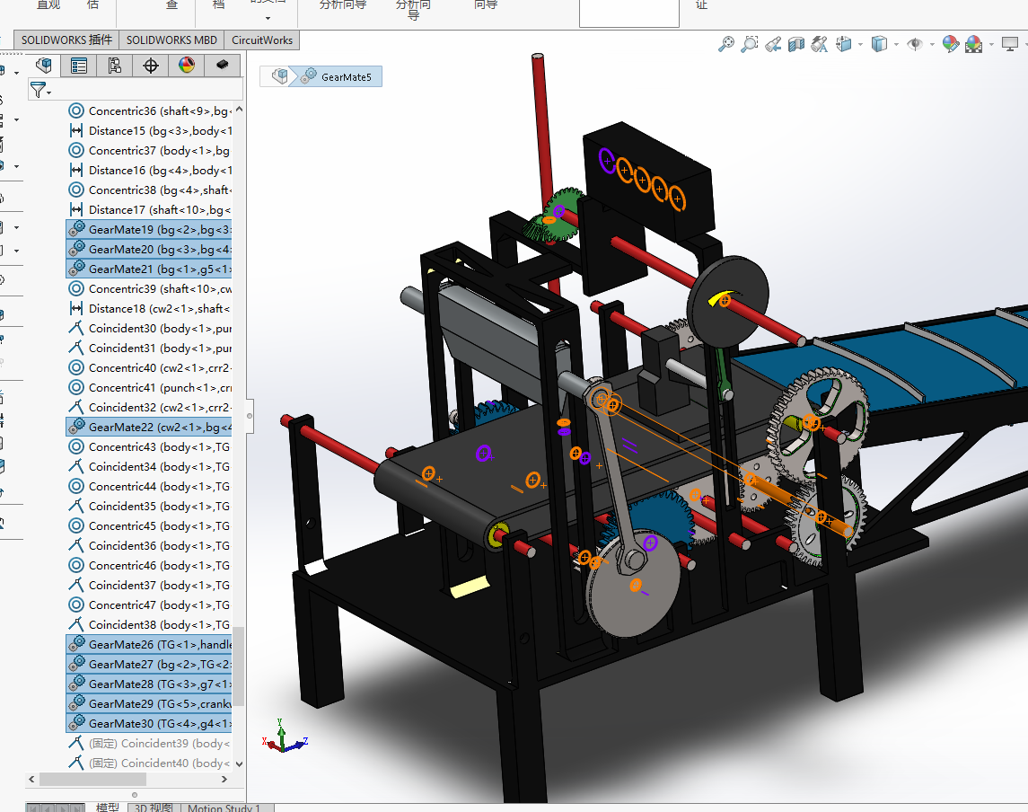The image size is (1028, 812).
Task: Select Concentric41 punch mate
Action: tap(149, 388)
